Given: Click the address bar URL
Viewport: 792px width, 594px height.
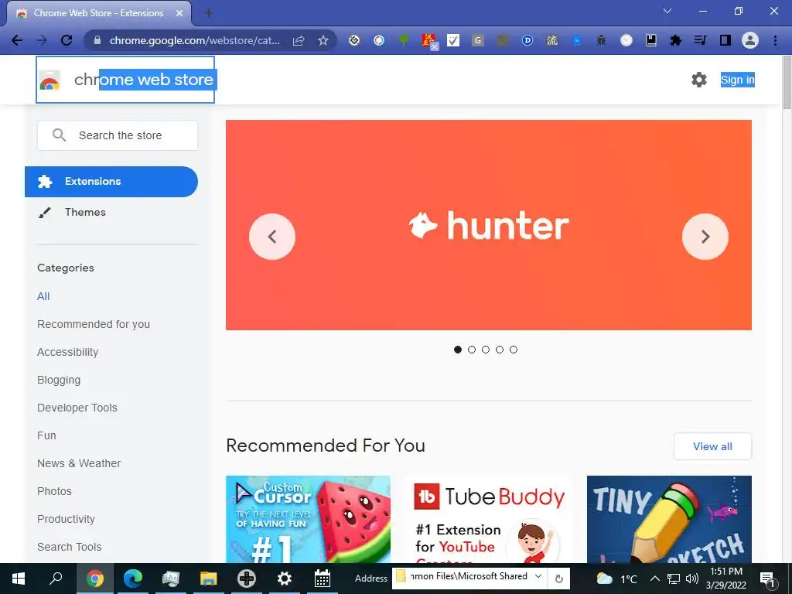Looking at the screenshot, I should pyautogui.click(x=194, y=40).
